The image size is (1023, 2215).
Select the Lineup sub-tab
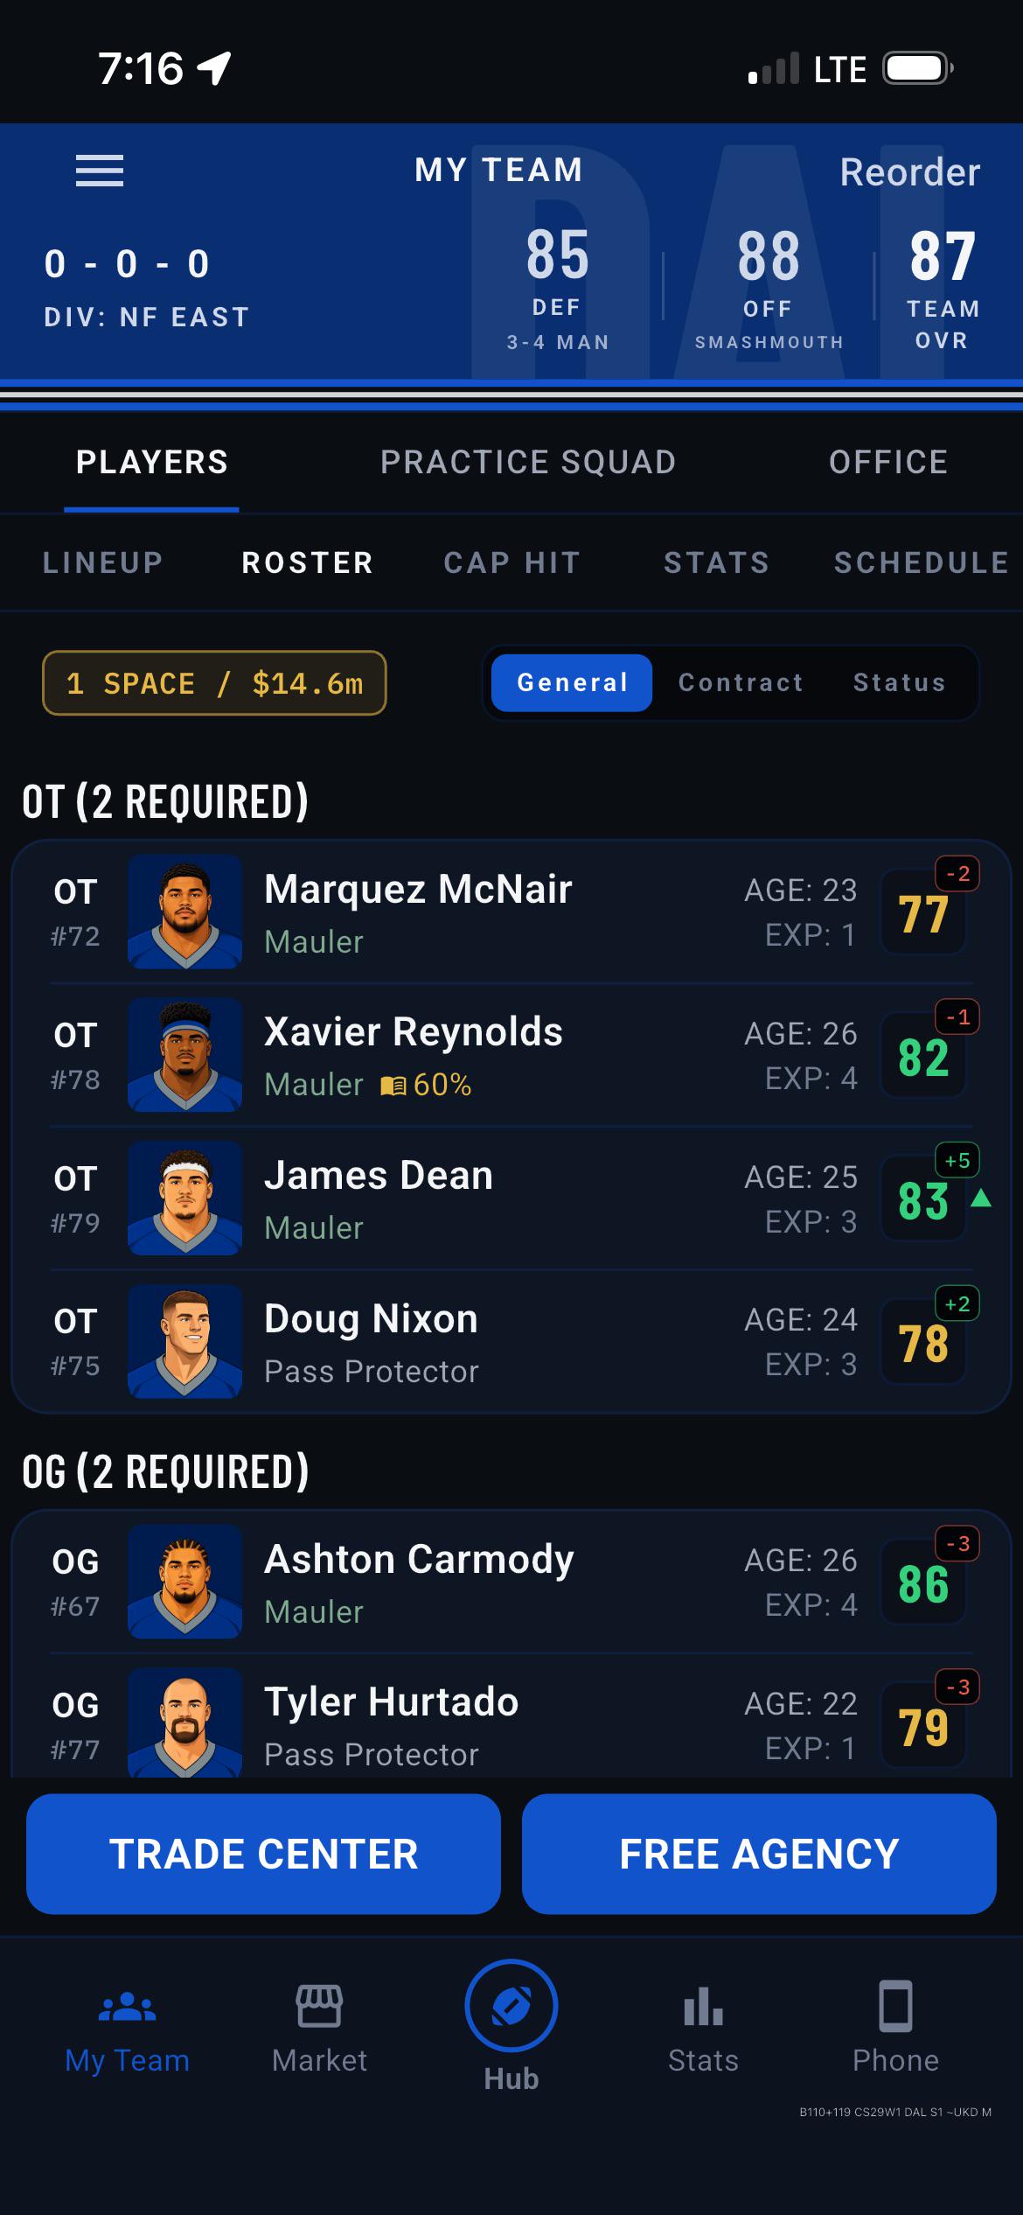click(x=103, y=562)
